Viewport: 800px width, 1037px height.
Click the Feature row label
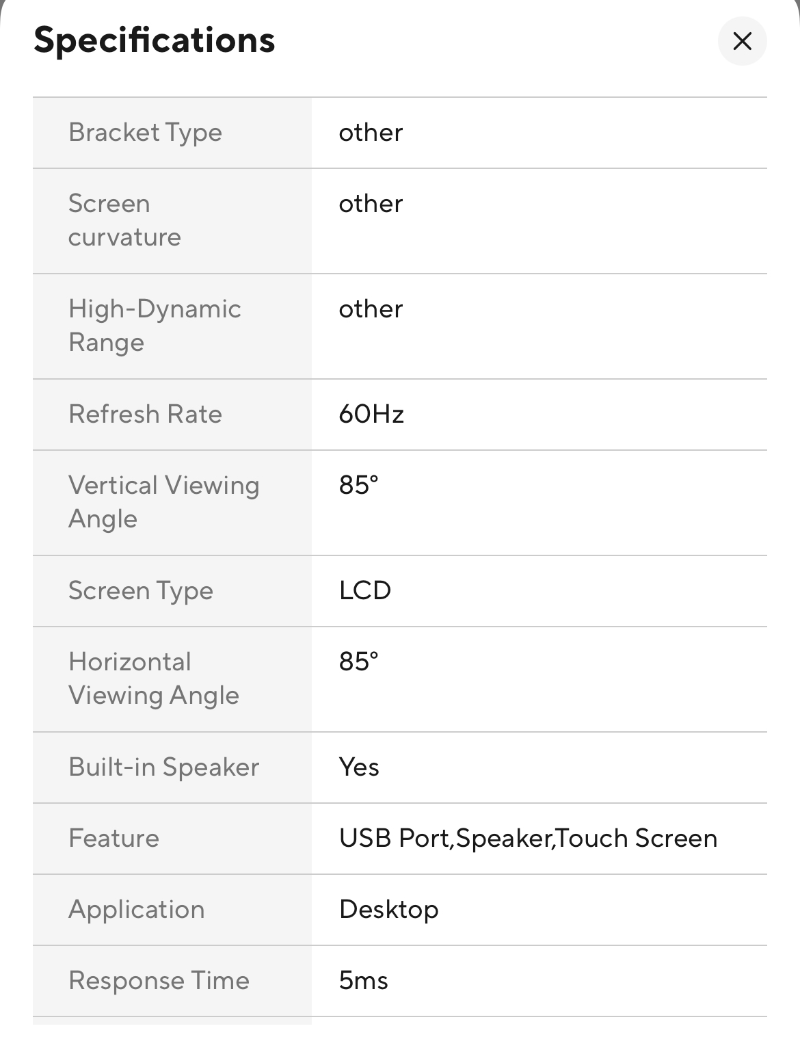click(114, 839)
